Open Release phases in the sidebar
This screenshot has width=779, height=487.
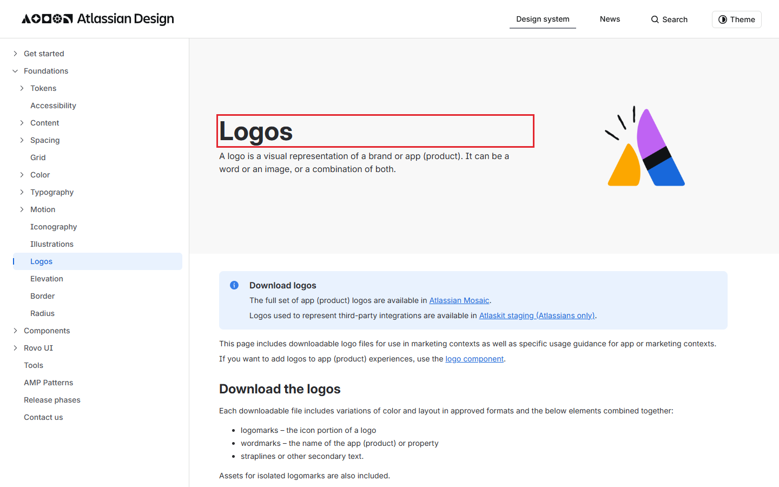pos(52,400)
